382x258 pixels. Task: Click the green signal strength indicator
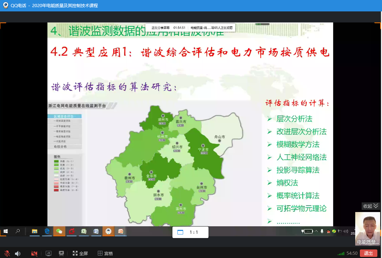coord(341,253)
